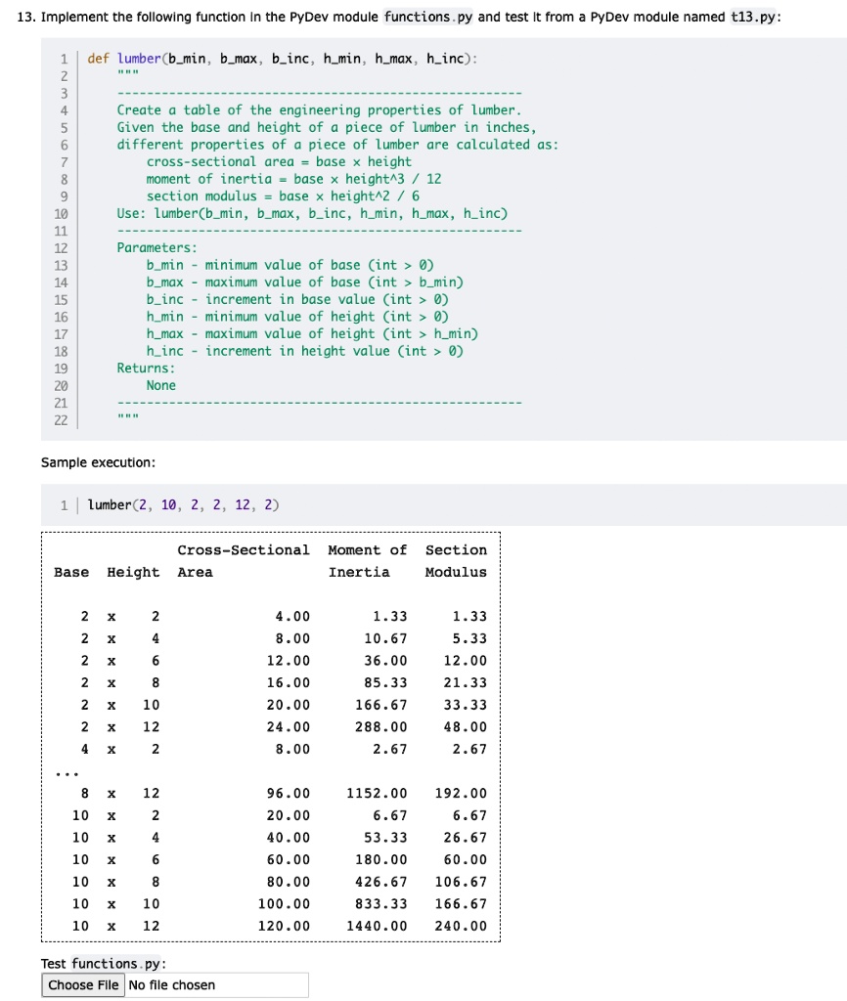Select the None return value on line 20
Screen dimensions: 847x1001
point(162,385)
